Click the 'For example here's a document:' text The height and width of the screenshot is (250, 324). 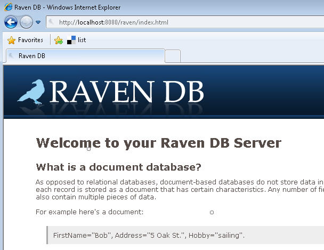click(x=90, y=212)
